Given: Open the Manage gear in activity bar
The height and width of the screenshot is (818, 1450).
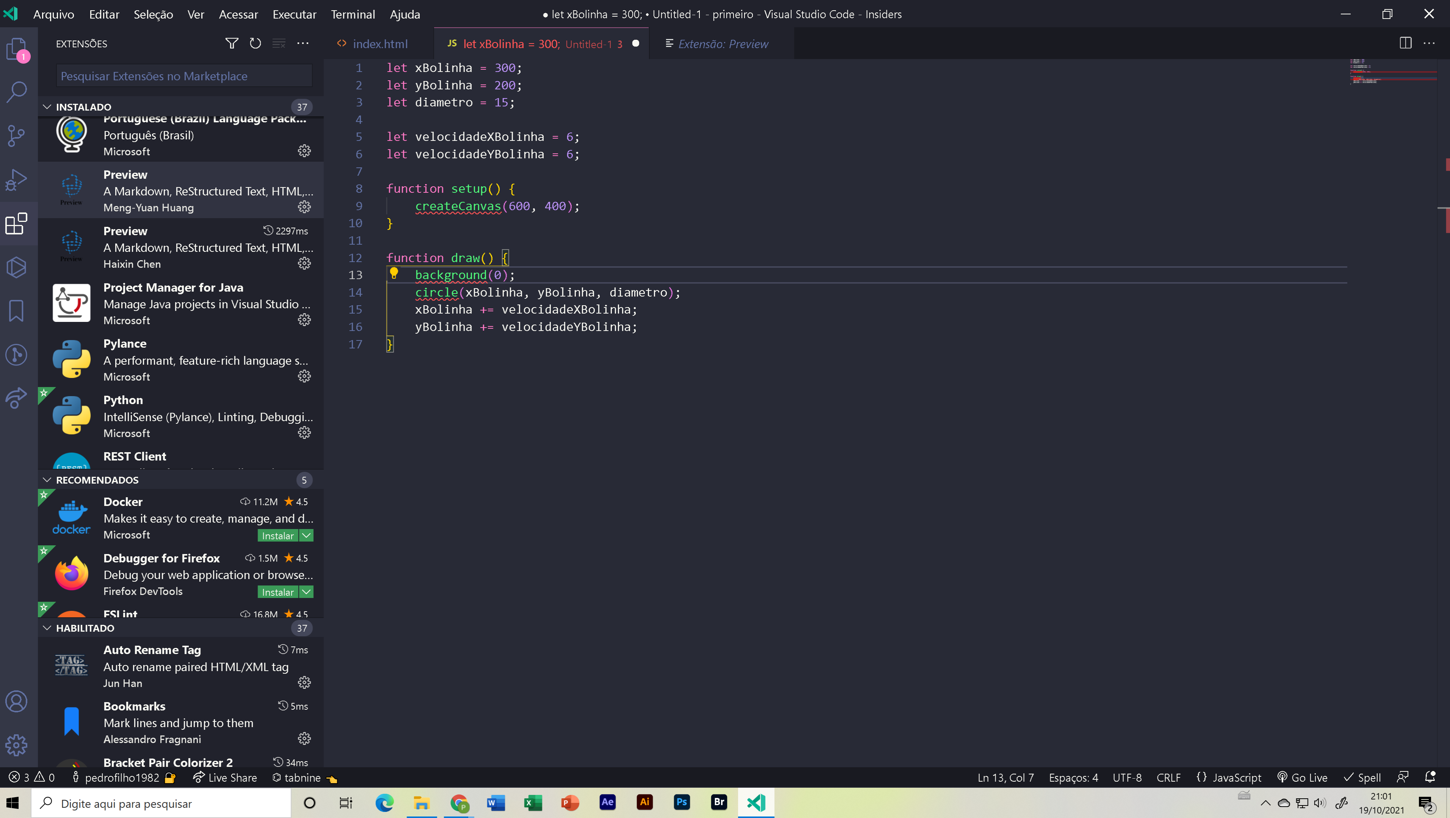Looking at the screenshot, I should click(x=17, y=745).
